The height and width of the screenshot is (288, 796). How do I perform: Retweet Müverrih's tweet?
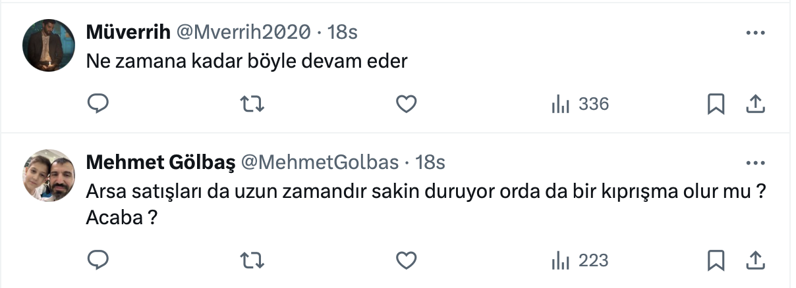[250, 104]
